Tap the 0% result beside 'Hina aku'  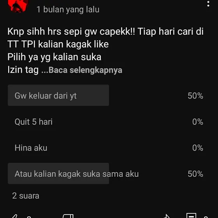pos(198,148)
